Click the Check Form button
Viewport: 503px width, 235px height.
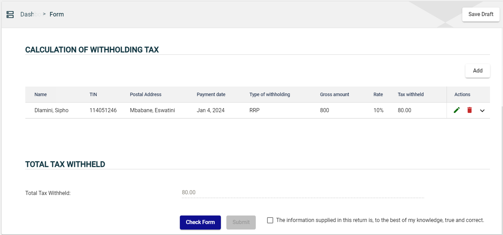click(200, 222)
